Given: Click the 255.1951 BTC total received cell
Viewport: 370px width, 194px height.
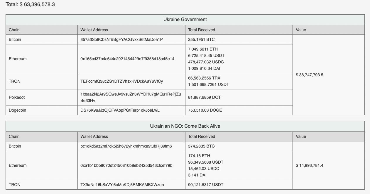Looking at the screenshot, I should click(202, 39).
